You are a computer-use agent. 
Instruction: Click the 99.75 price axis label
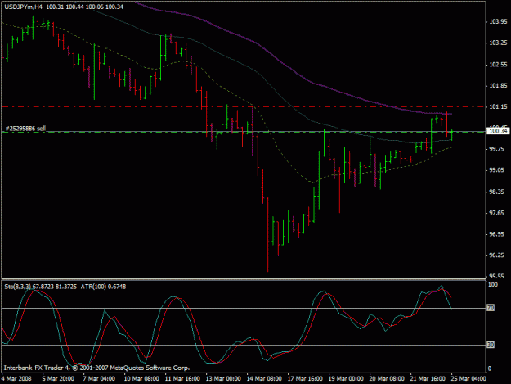[x=498, y=149]
